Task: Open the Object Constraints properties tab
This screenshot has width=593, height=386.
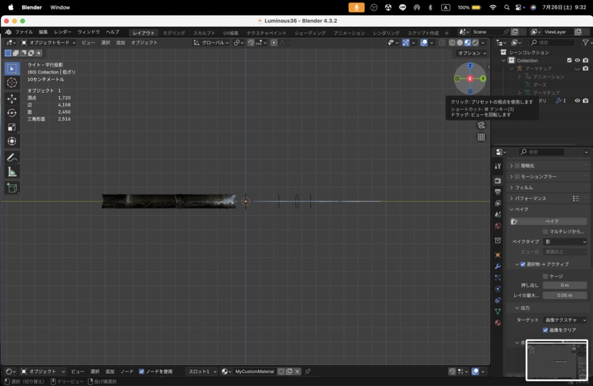Action: coord(497,300)
